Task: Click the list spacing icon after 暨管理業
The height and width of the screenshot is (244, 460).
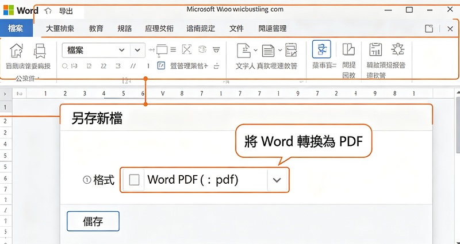Action: click(216, 66)
